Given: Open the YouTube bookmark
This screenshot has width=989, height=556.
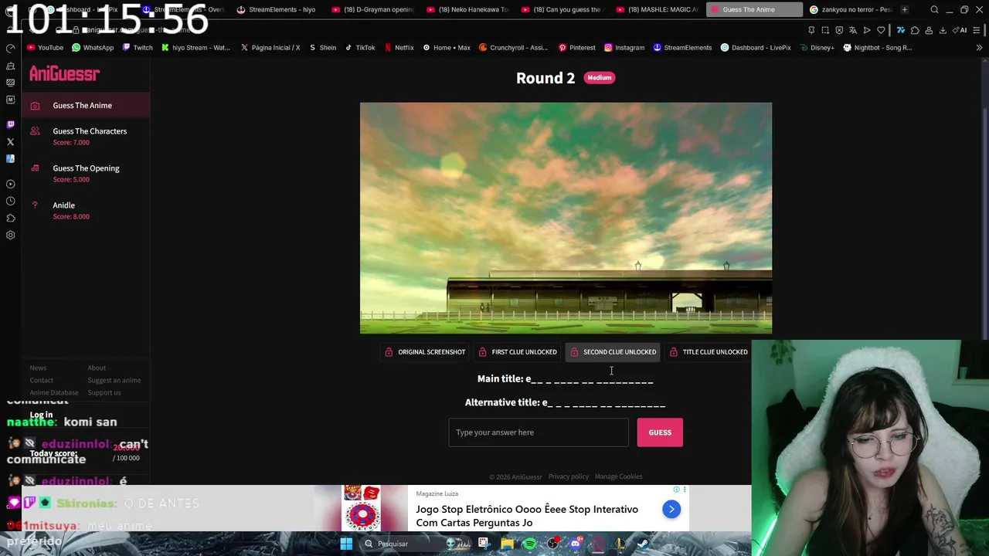Looking at the screenshot, I should (x=45, y=48).
